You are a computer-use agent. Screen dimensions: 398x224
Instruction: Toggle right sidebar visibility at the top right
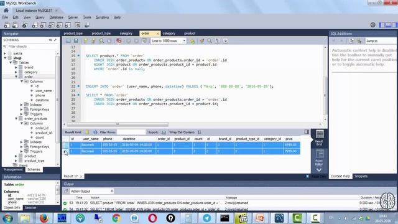tap(394, 25)
